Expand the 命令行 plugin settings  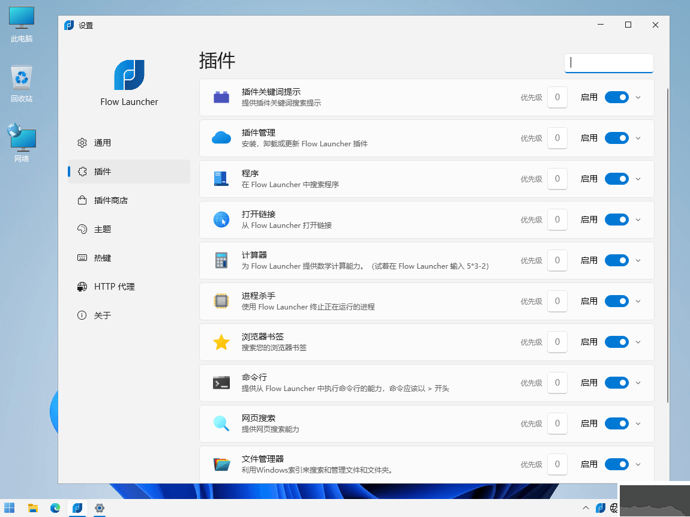[x=638, y=383]
